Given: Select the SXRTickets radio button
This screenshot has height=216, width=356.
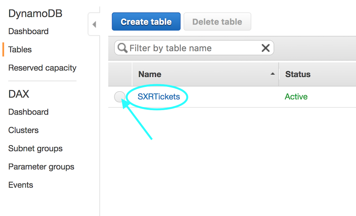Looking at the screenshot, I should tap(120, 97).
